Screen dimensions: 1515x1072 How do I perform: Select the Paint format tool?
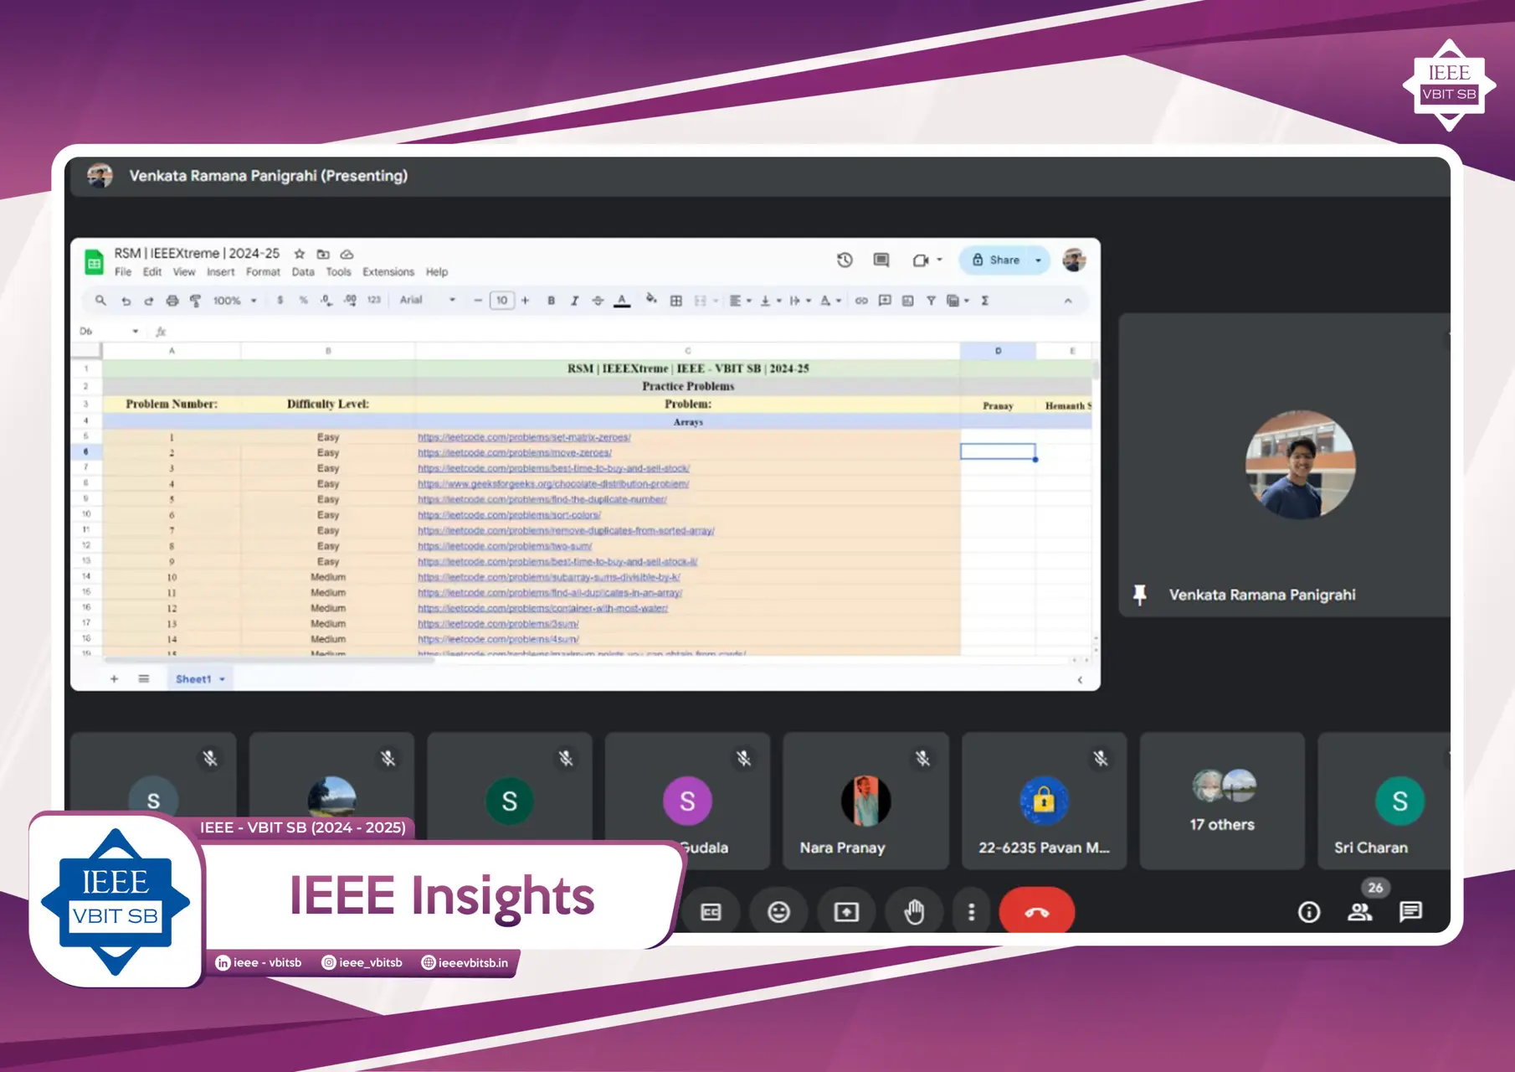click(x=195, y=300)
